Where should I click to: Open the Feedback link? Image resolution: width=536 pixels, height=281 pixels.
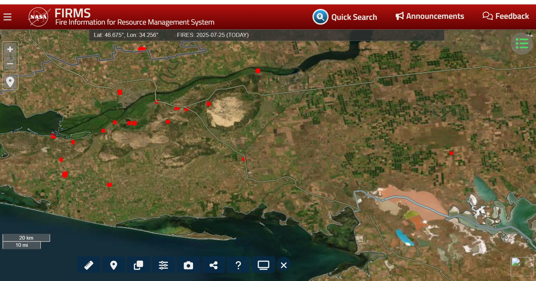pos(506,16)
